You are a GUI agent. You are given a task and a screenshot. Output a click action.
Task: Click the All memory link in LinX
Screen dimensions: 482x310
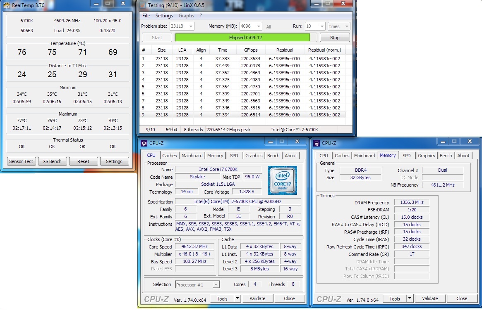(269, 27)
